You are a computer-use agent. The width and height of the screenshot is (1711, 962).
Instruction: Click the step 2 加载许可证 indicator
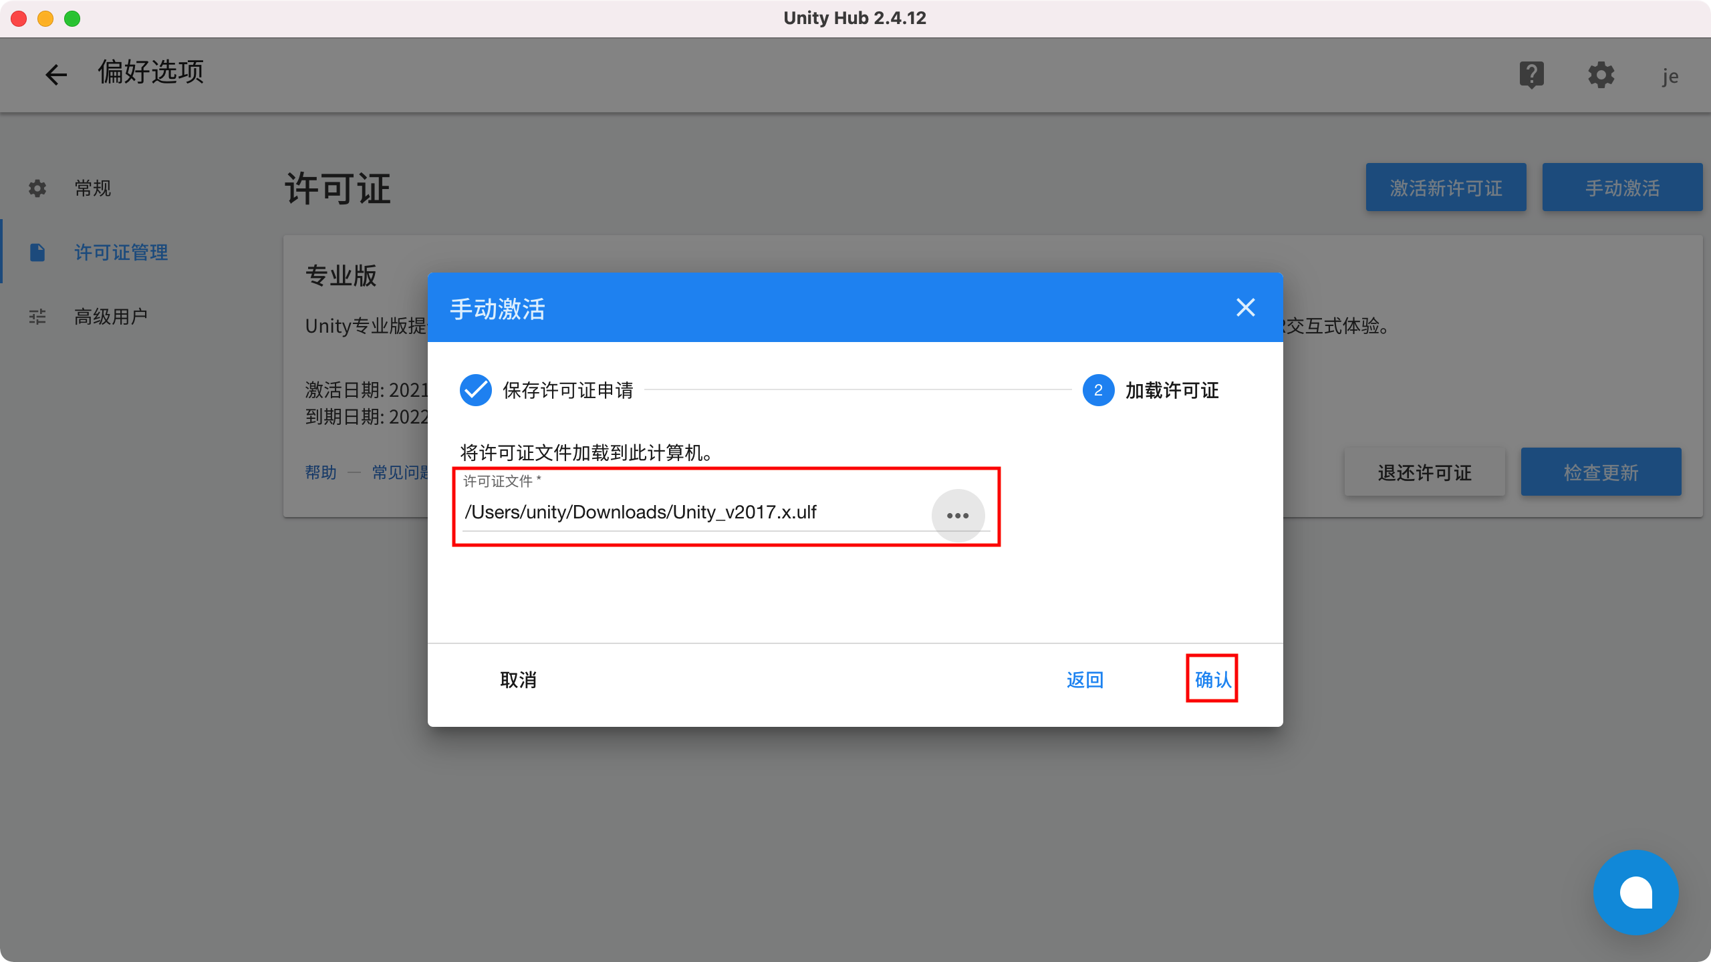pos(1098,390)
